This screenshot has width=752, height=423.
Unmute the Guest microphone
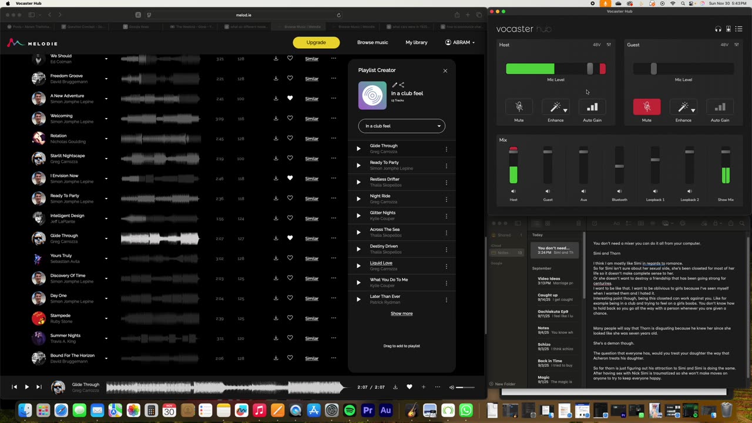click(x=647, y=107)
